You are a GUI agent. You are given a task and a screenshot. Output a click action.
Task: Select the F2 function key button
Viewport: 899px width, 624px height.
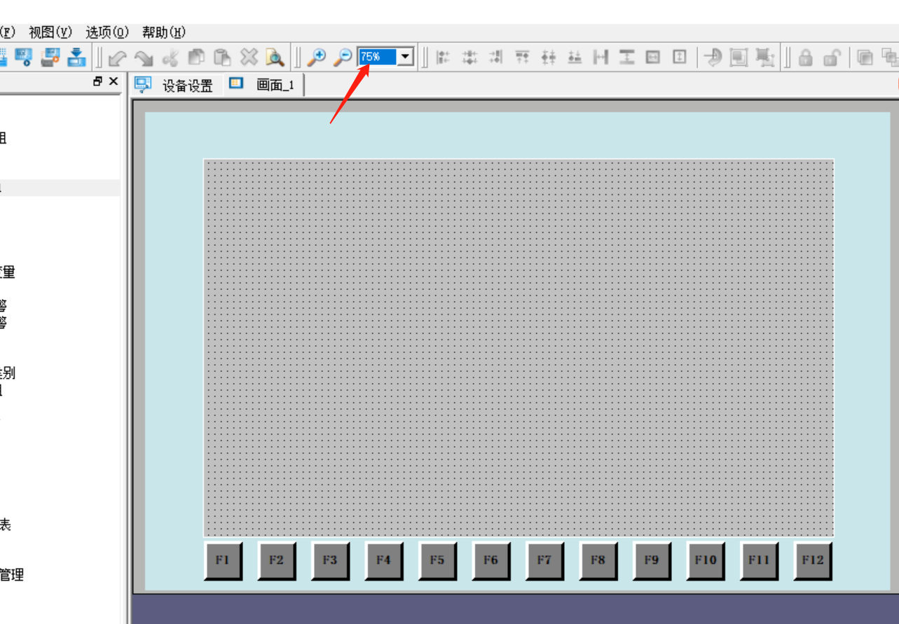276,560
